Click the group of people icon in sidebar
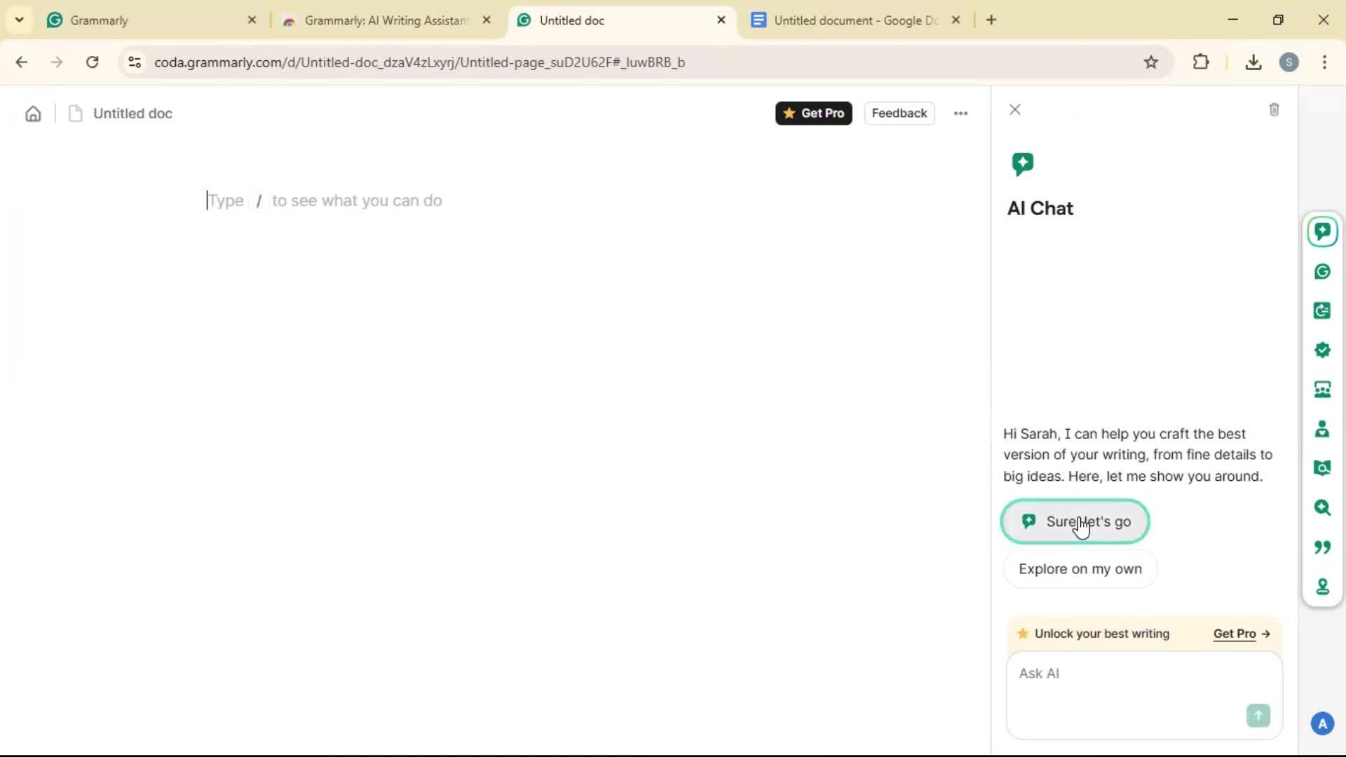Viewport: 1346px width, 757px height. tap(1322, 390)
